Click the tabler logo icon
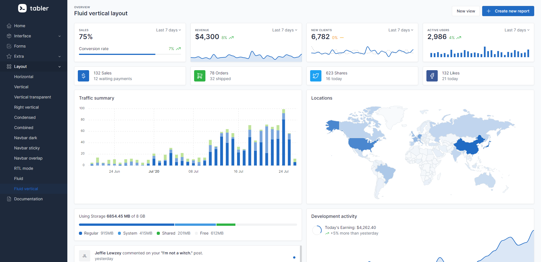Viewport: 541px width, 262px height. pos(22,8)
